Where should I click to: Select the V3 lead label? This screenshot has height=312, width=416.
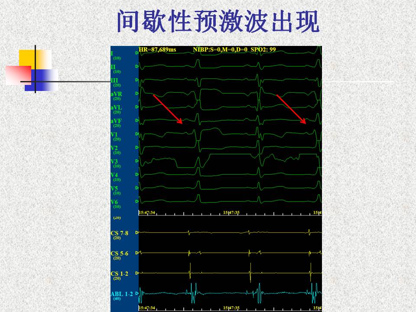pyautogui.click(x=114, y=161)
